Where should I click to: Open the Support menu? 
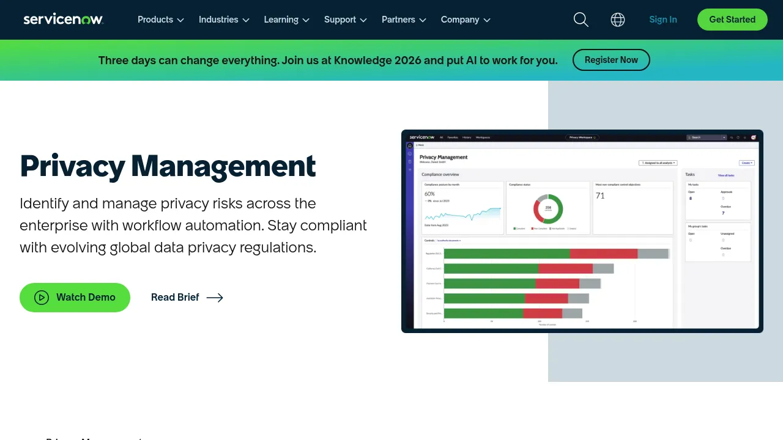(346, 20)
